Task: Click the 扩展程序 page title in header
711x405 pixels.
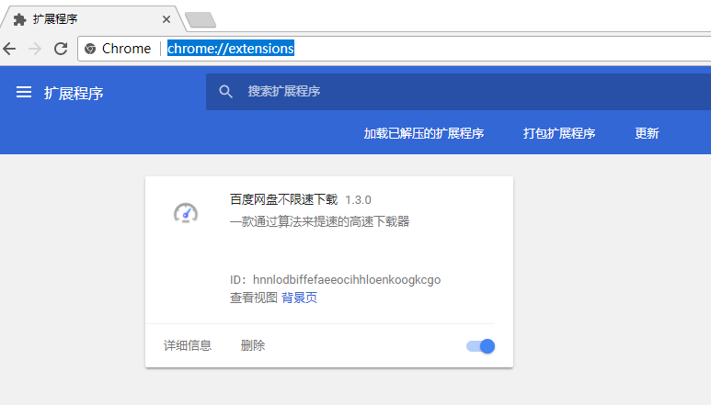Action: 74,94
